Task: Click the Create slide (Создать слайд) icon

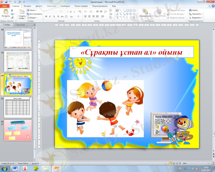Action: tap(22, 12)
